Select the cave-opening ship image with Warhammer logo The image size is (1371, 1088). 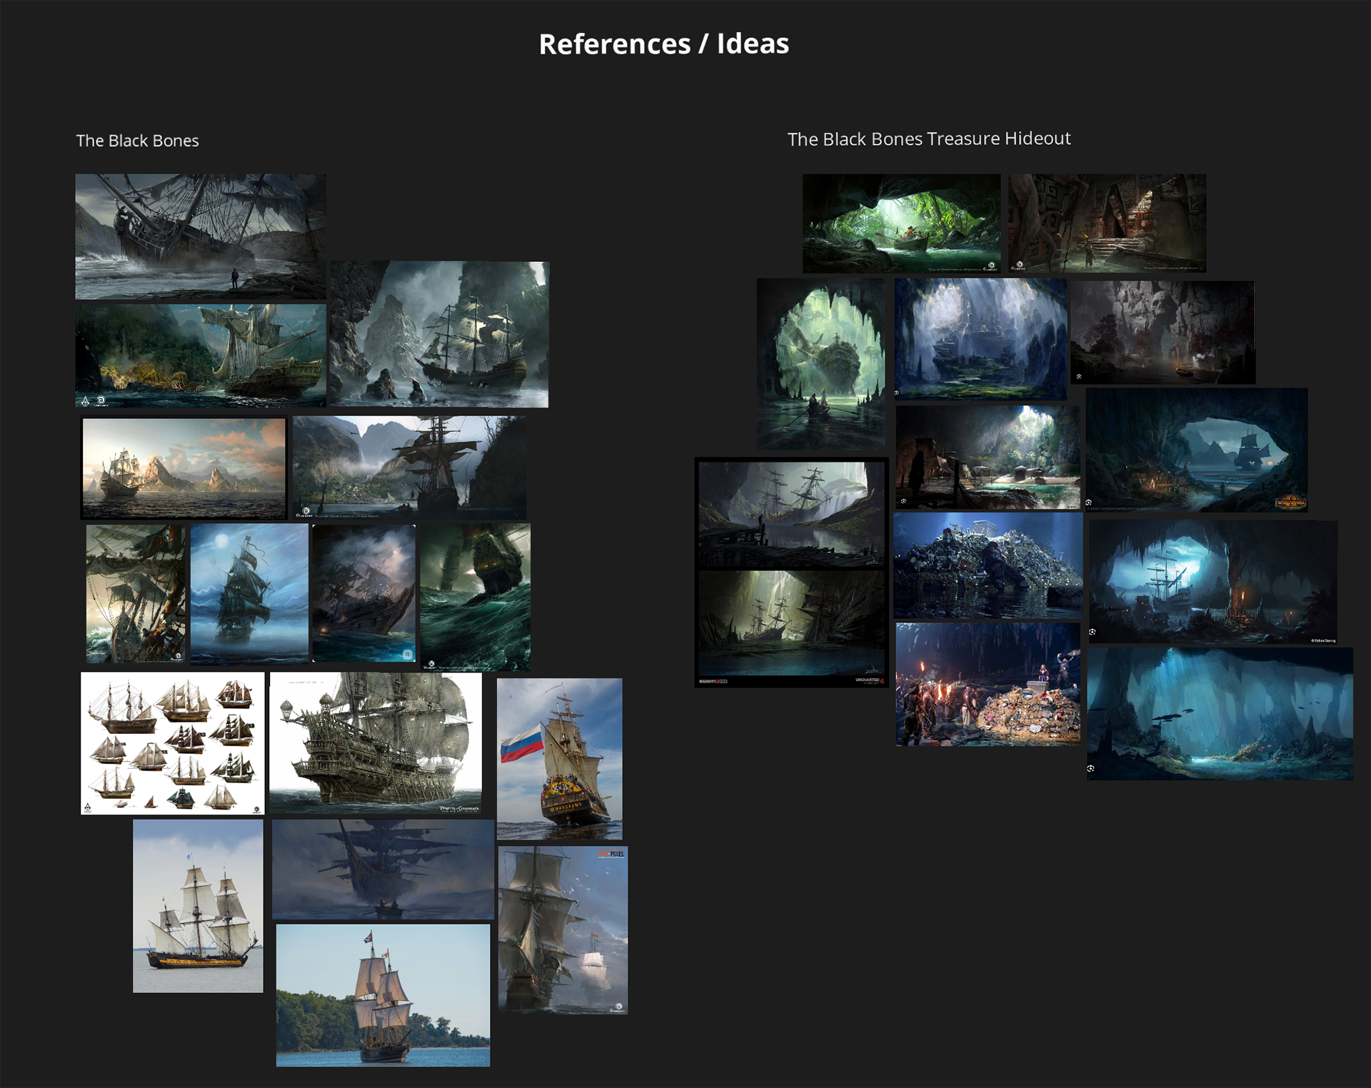(x=1197, y=450)
